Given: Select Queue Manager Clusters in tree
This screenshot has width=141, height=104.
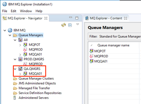Looking at the screenshot, I should (36, 79).
